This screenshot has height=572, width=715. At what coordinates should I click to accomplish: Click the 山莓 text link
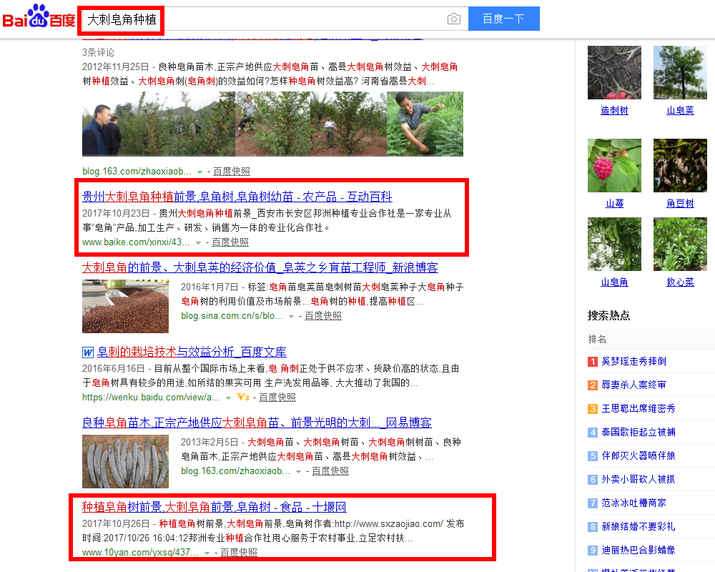tap(614, 204)
